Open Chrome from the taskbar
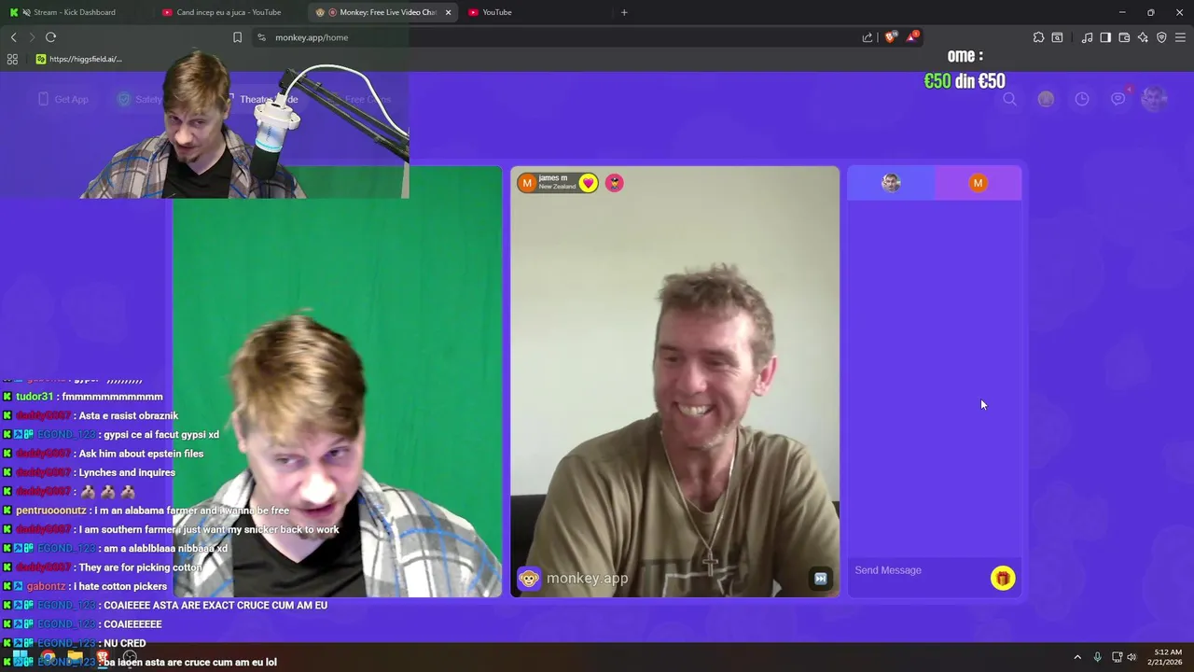Viewport: 1194px width, 672px height. coord(47,656)
